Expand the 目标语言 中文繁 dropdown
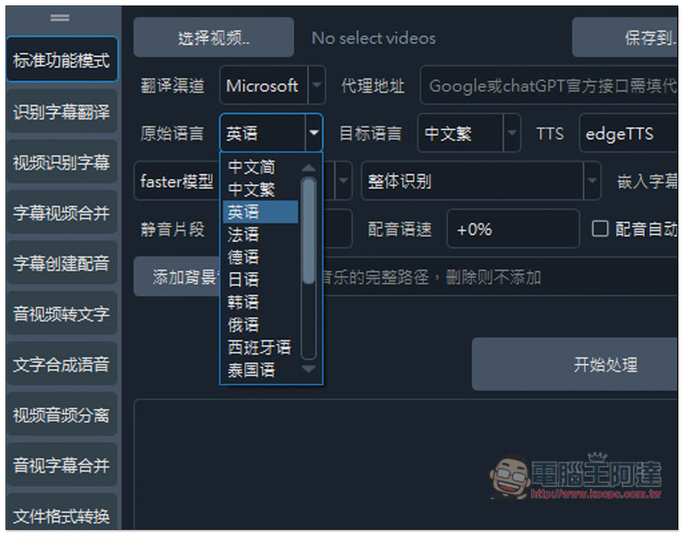This screenshot has height=536, width=683. (512, 132)
